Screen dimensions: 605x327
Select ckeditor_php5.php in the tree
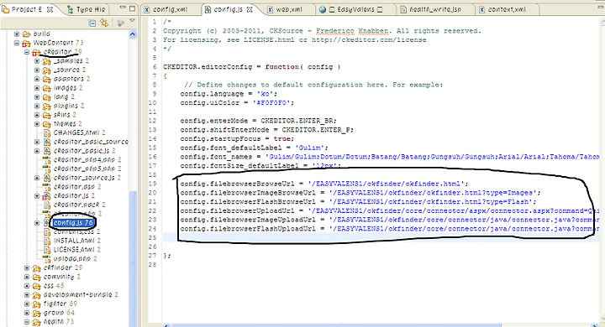[x=87, y=169]
